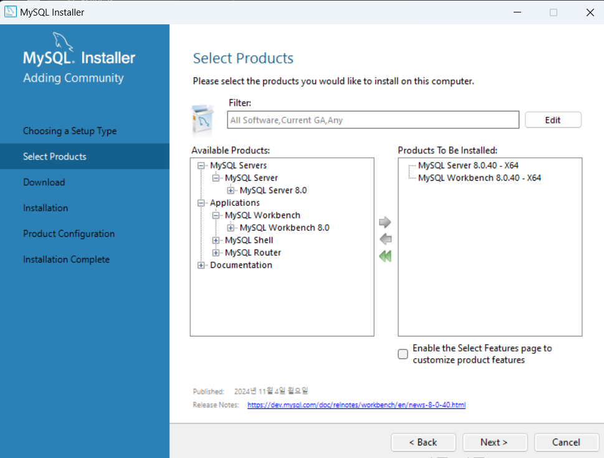Collapse the MySQL Servers tree node
Image resolution: width=604 pixels, height=458 pixels.
[201, 166]
